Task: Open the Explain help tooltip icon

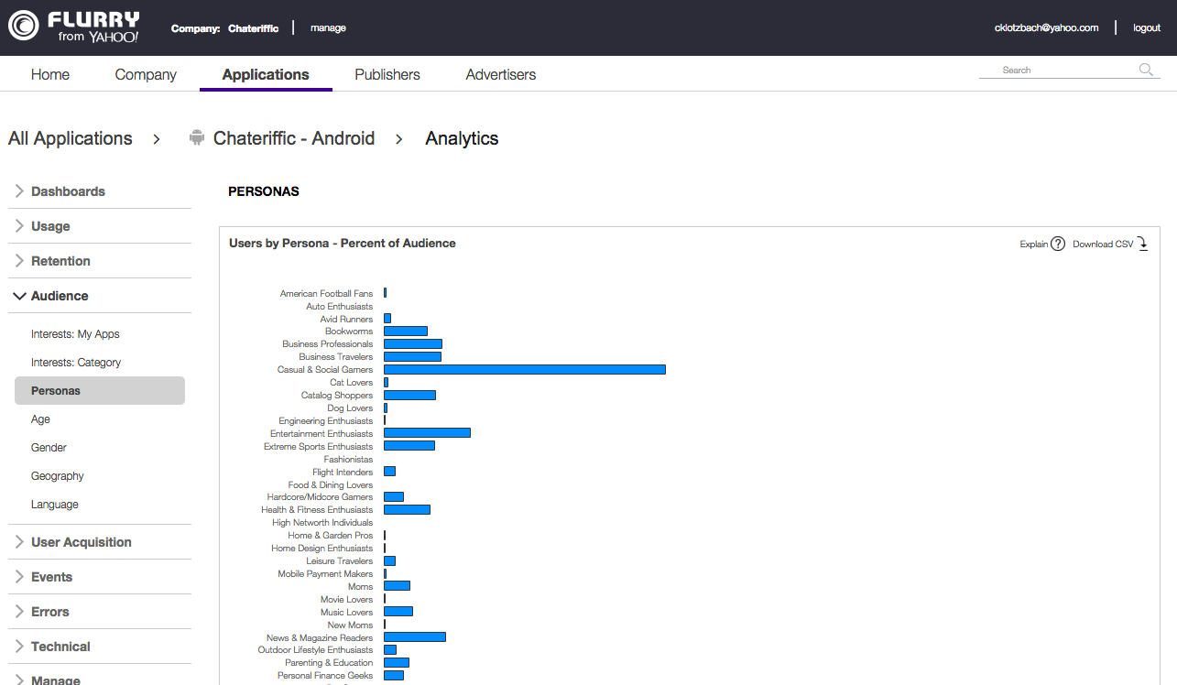Action: [x=1058, y=244]
